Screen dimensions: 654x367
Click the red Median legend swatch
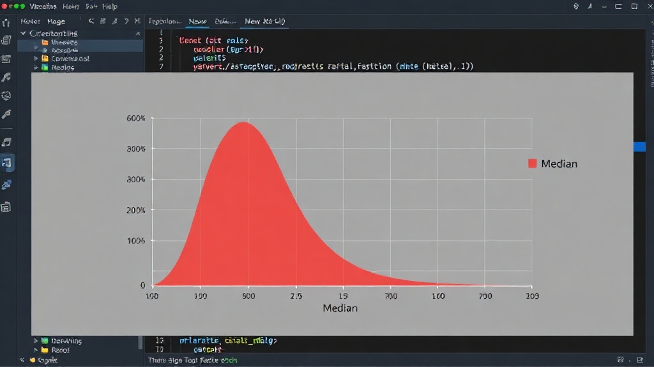(x=532, y=164)
